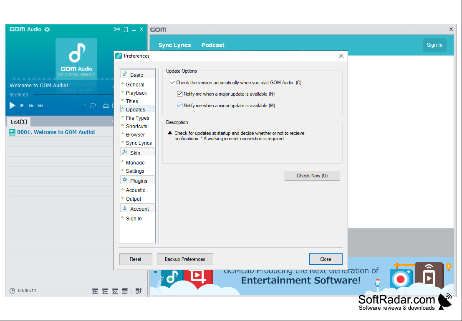462x321 pixels.
Task: Click the clock icon in the playlist footer
Action: (x=12, y=291)
